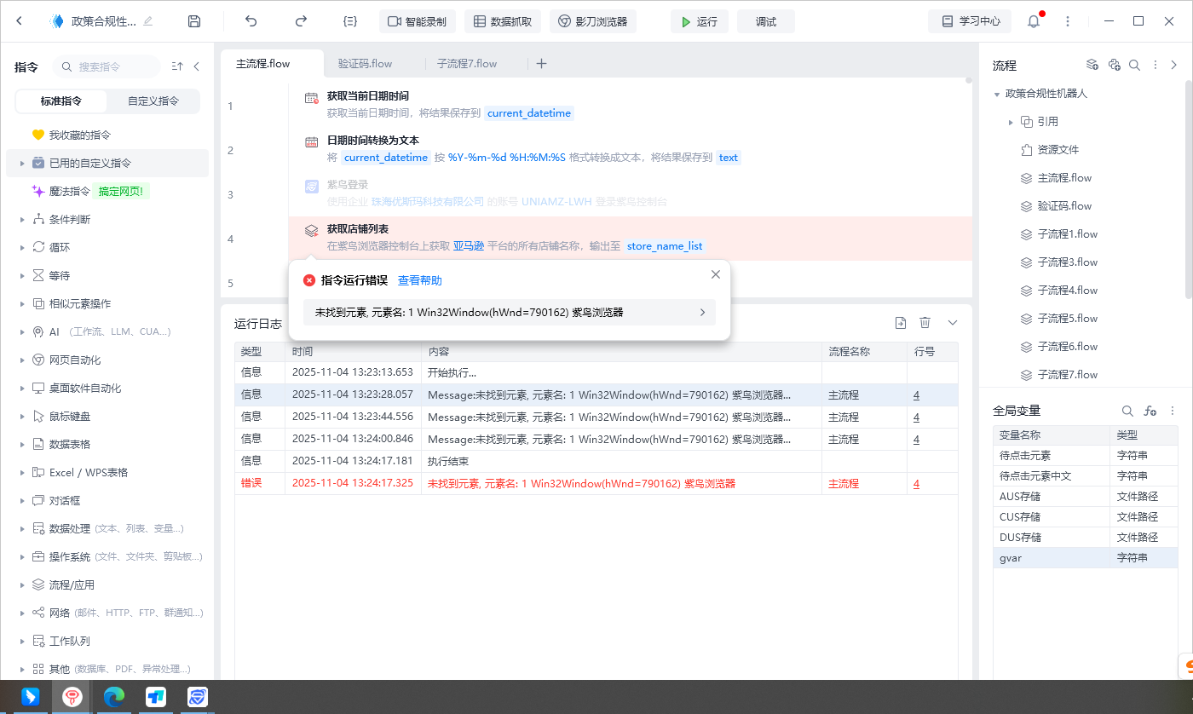Image resolution: width=1193 pixels, height=714 pixels.
Task: Select the 执行结束 log entry
Action: pos(596,462)
